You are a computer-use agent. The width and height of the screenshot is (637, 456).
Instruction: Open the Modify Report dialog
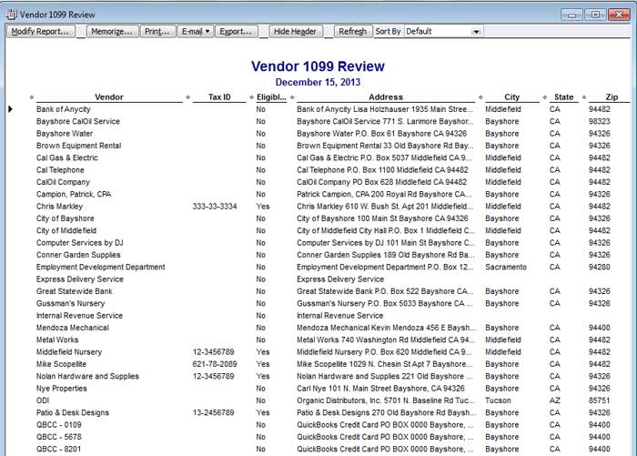point(40,31)
